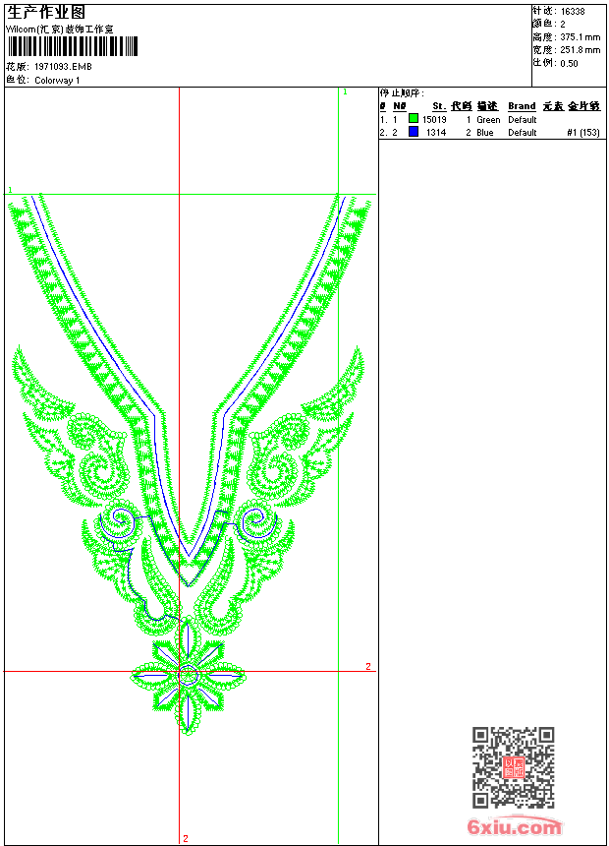
Task: Select the scale value '0.50'
Action: click(x=569, y=63)
